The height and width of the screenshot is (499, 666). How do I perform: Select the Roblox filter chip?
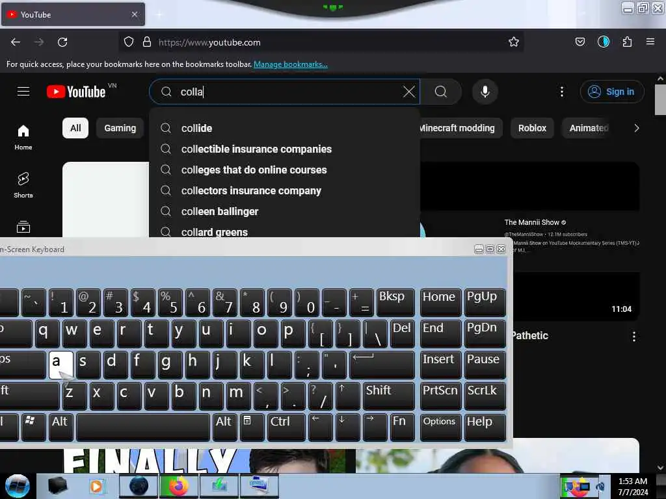tap(532, 128)
